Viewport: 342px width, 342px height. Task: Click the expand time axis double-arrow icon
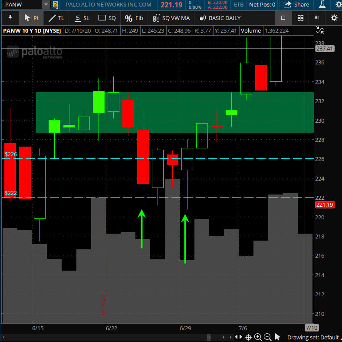click(238, 337)
